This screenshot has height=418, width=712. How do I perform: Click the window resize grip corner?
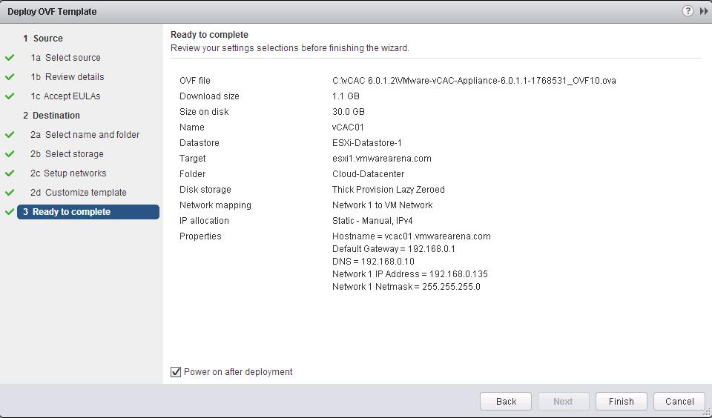(706, 412)
